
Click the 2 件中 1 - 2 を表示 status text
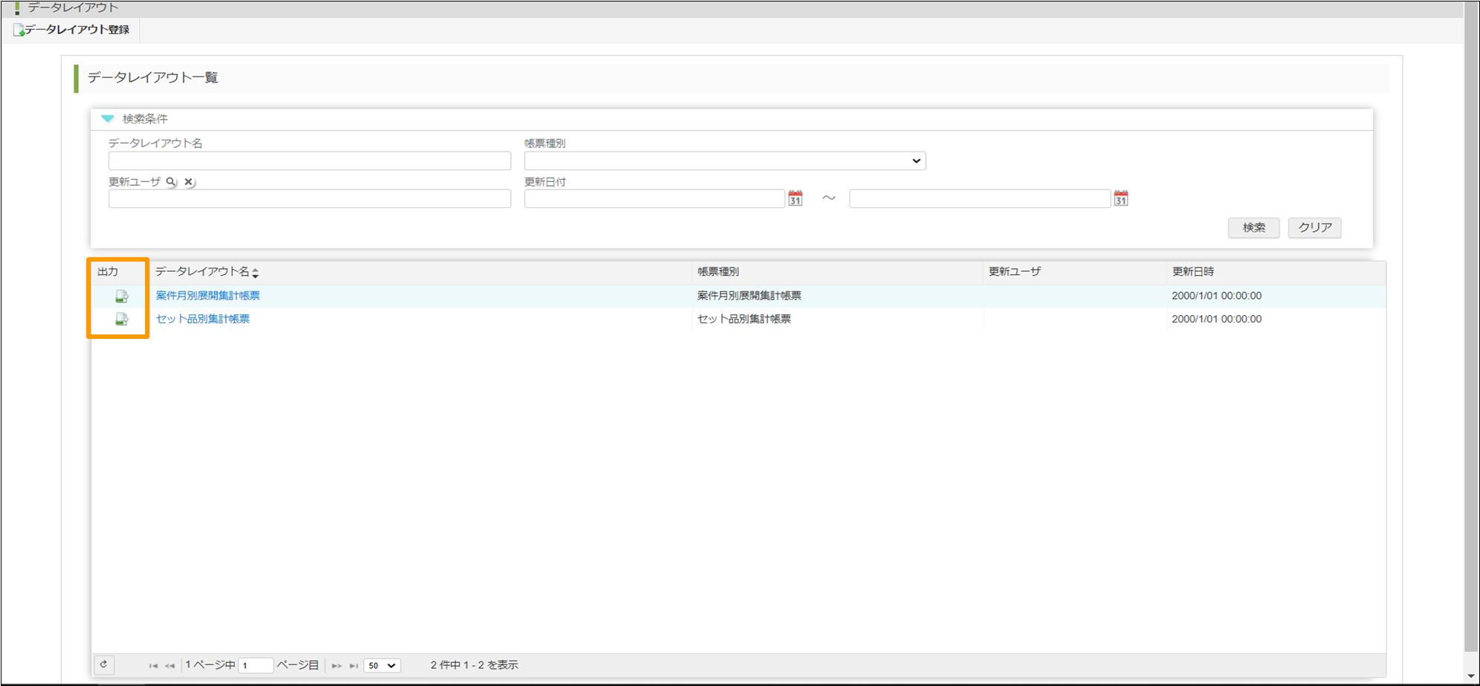[x=474, y=665]
